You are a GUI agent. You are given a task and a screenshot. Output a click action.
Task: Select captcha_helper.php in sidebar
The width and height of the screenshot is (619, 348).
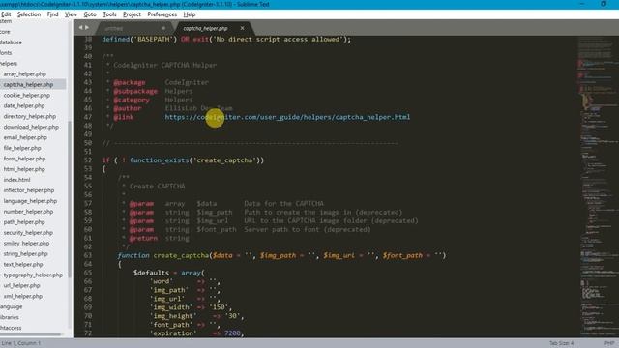(28, 84)
